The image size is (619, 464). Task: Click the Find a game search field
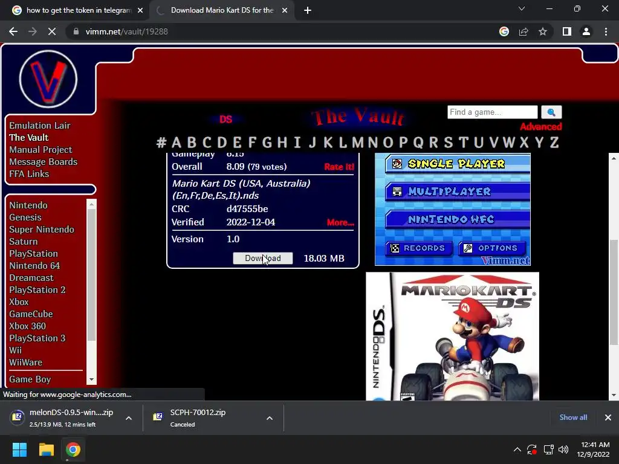(492, 112)
